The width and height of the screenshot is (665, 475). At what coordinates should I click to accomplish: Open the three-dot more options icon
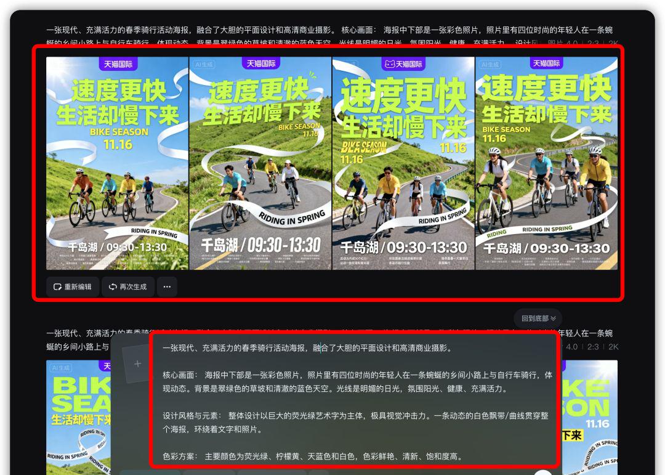(167, 286)
